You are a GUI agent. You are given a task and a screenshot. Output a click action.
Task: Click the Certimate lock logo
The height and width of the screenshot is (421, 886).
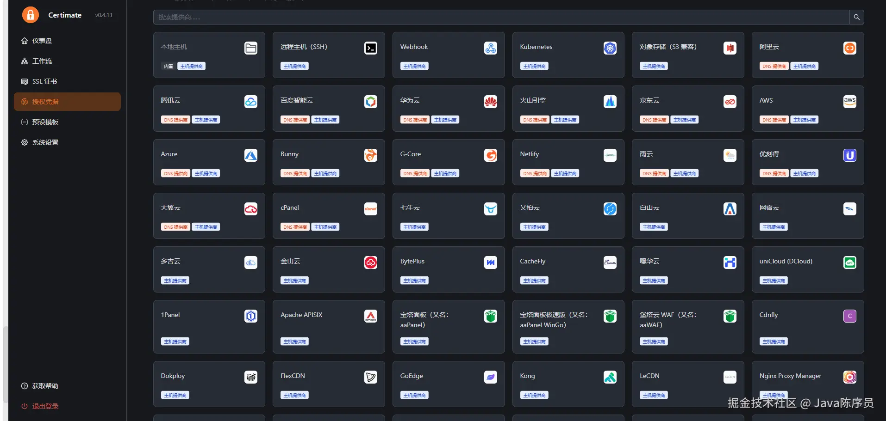coord(31,15)
